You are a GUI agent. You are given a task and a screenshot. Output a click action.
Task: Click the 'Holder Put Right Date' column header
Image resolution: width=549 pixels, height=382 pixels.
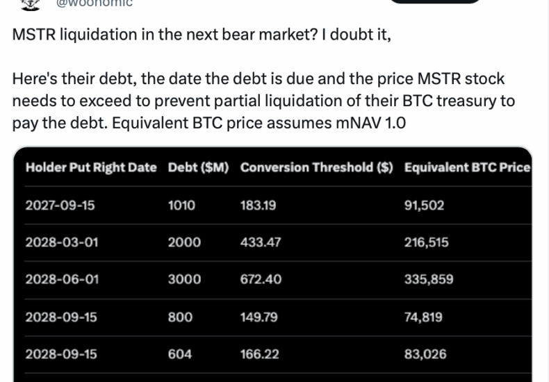[91, 167]
